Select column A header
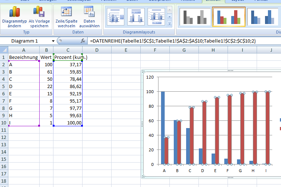This screenshot has height=187, width=281. click(24, 50)
